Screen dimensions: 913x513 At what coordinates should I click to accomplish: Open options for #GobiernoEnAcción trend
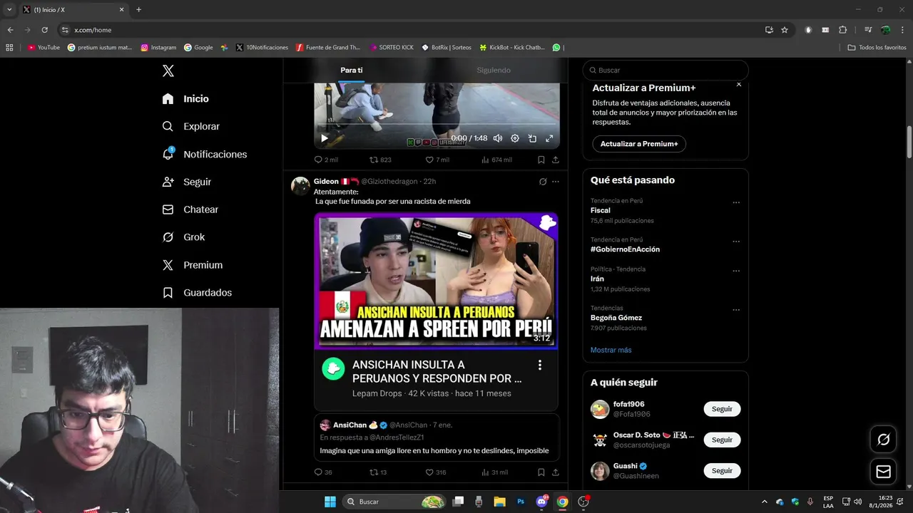(x=737, y=242)
